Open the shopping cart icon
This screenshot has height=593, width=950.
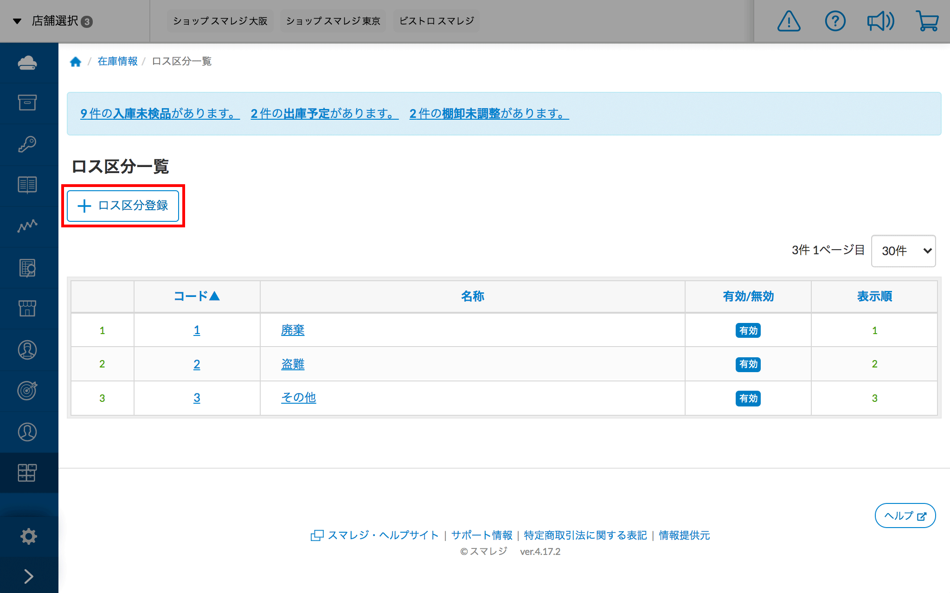coord(927,21)
